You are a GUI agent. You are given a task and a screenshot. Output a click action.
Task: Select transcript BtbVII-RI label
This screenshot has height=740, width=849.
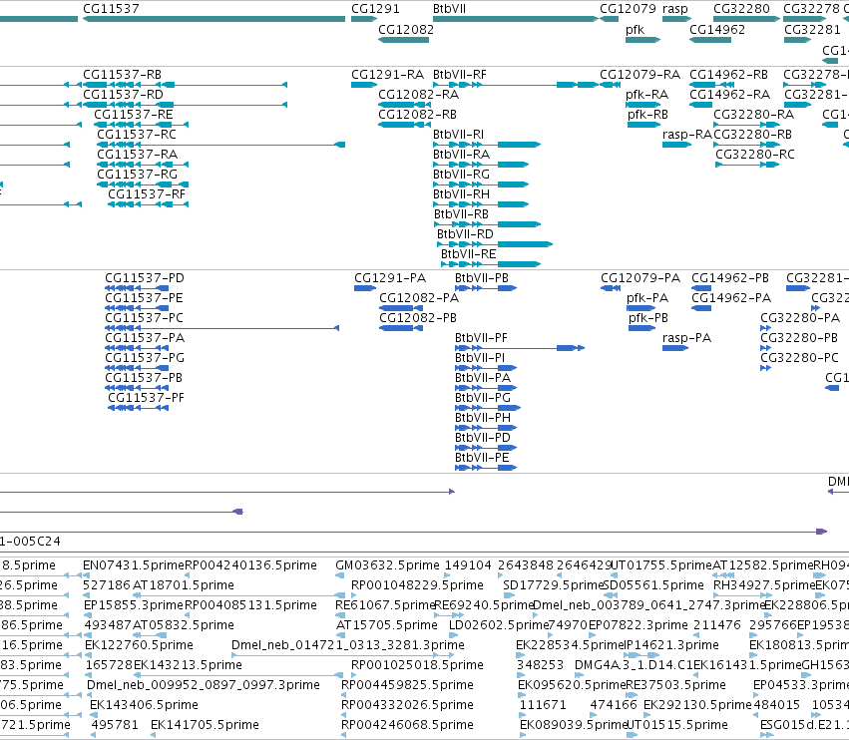[458, 135]
